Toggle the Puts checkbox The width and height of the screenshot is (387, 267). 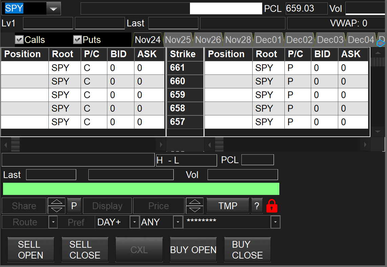click(78, 40)
